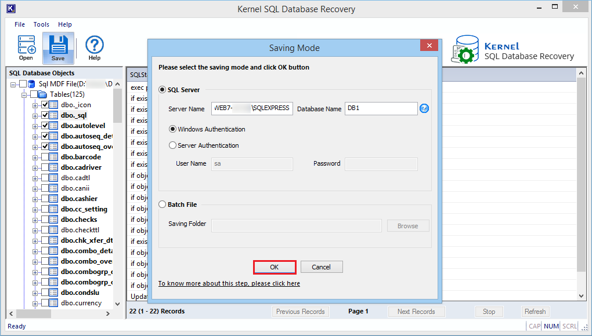Click the table icon for dbo.canii

click(53, 188)
